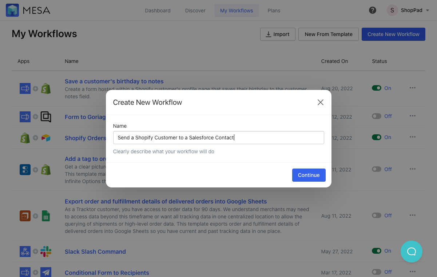Image resolution: width=437 pixels, height=277 pixels.
Task: Open options menu for Shopify Orders row
Action: pos(412,137)
